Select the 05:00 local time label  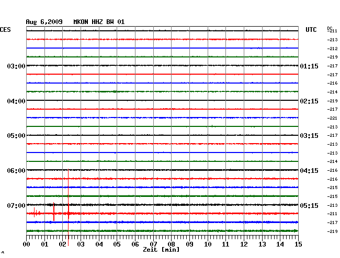[16, 136]
